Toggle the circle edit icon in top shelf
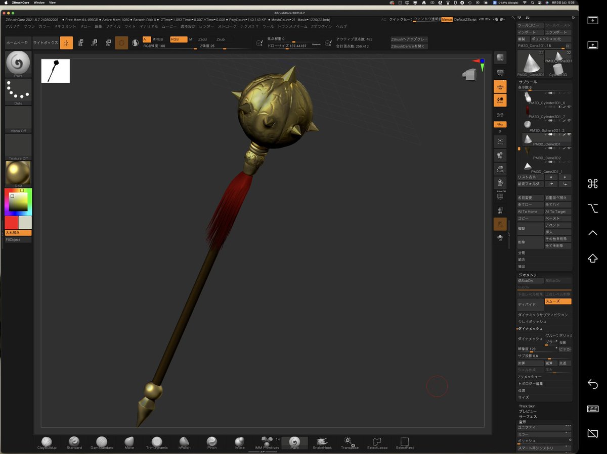This screenshot has width=607, height=454. click(x=121, y=43)
